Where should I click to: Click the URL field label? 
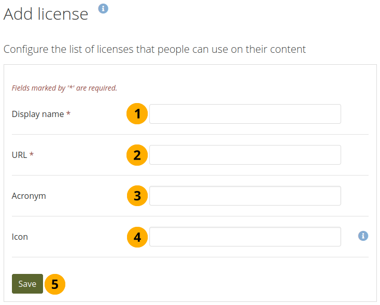pyautogui.click(x=20, y=155)
